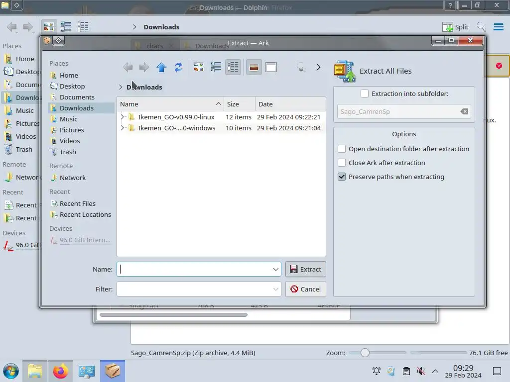Open Dolphin search
The image size is (510, 382).
(x=481, y=27)
